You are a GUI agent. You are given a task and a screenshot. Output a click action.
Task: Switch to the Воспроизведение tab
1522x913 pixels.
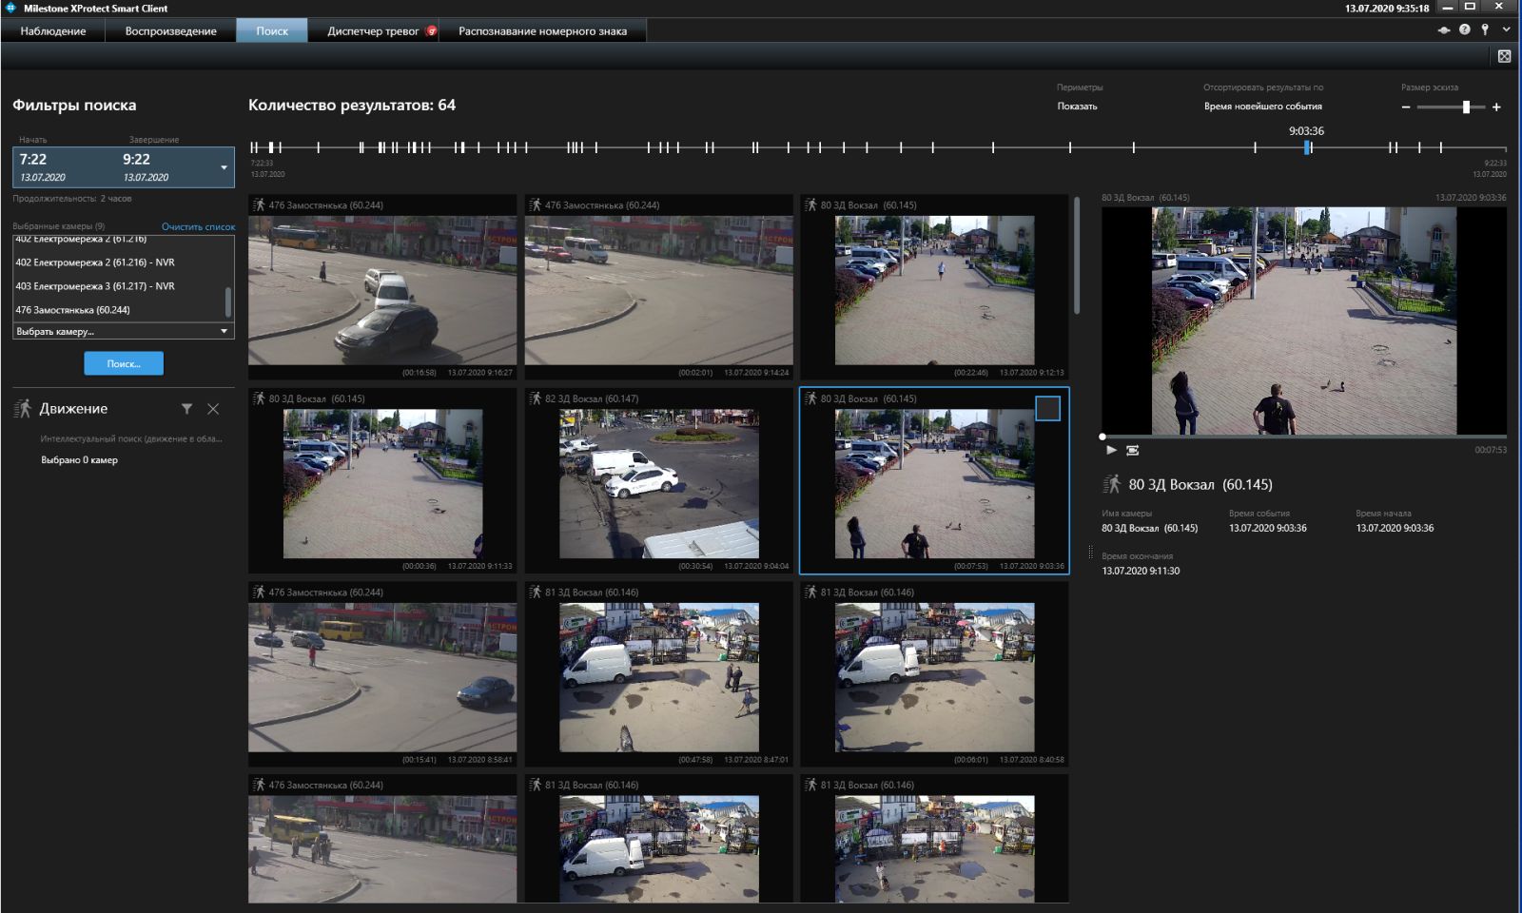coord(171,31)
